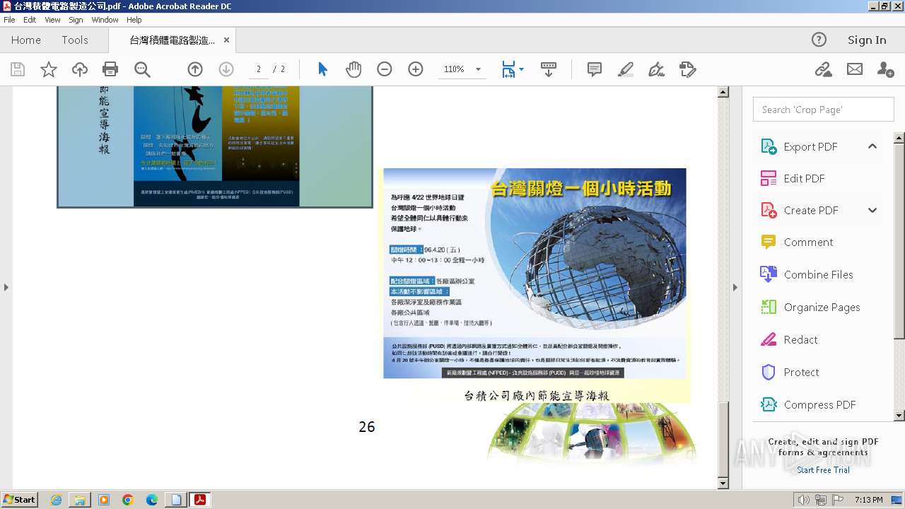Open the Export PDF tool
This screenshot has height=509, width=905.
(x=810, y=146)
